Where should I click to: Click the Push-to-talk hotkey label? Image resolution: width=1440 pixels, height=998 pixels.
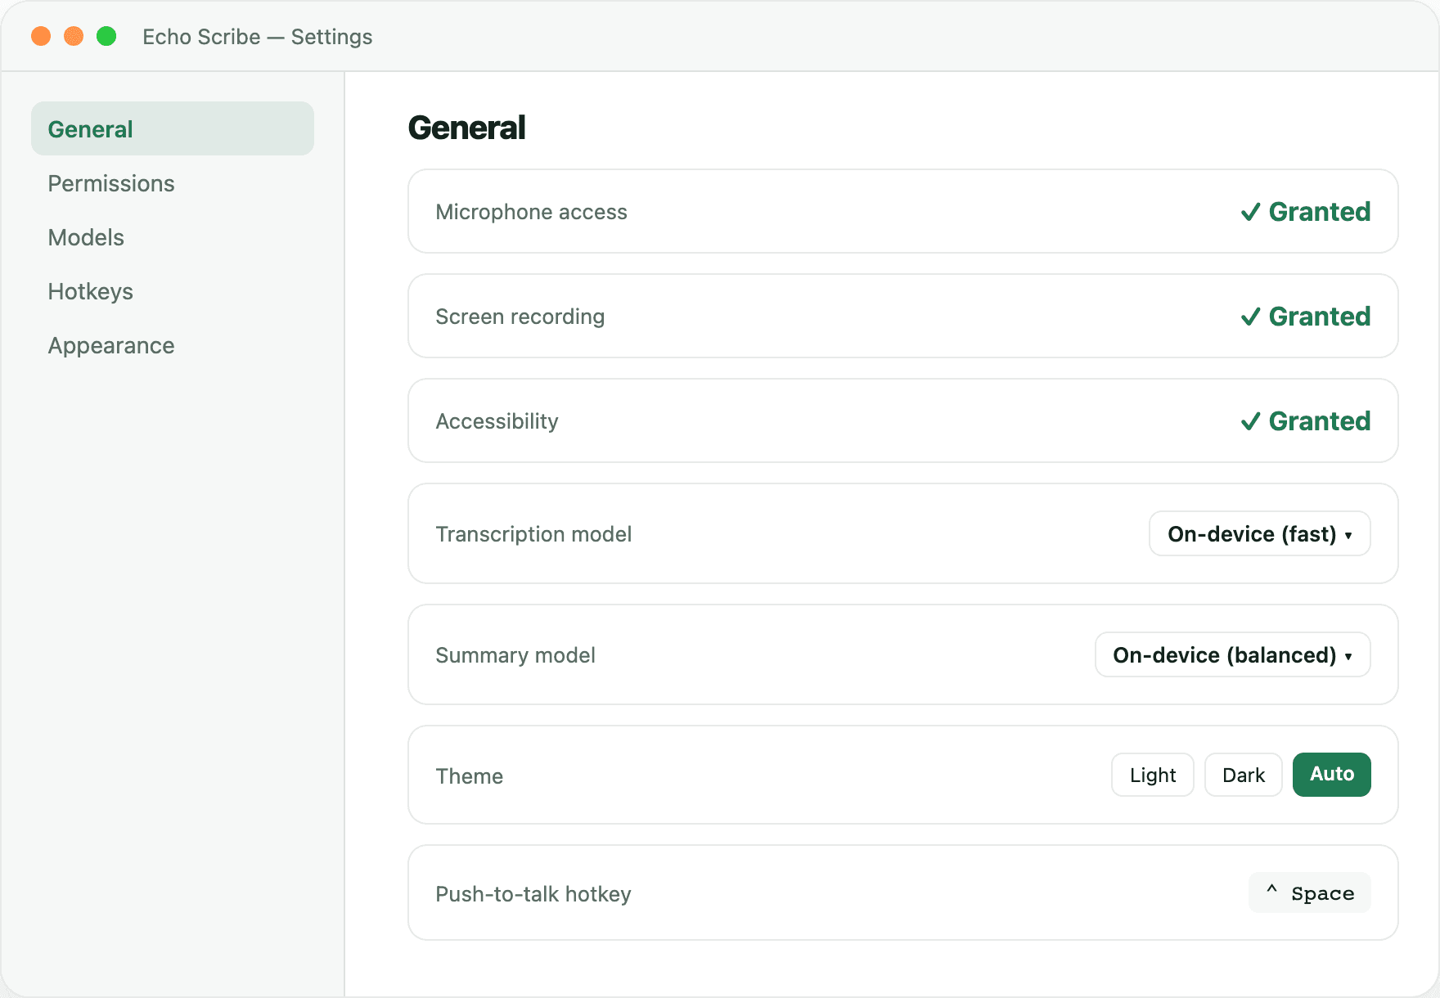point(533,894)
